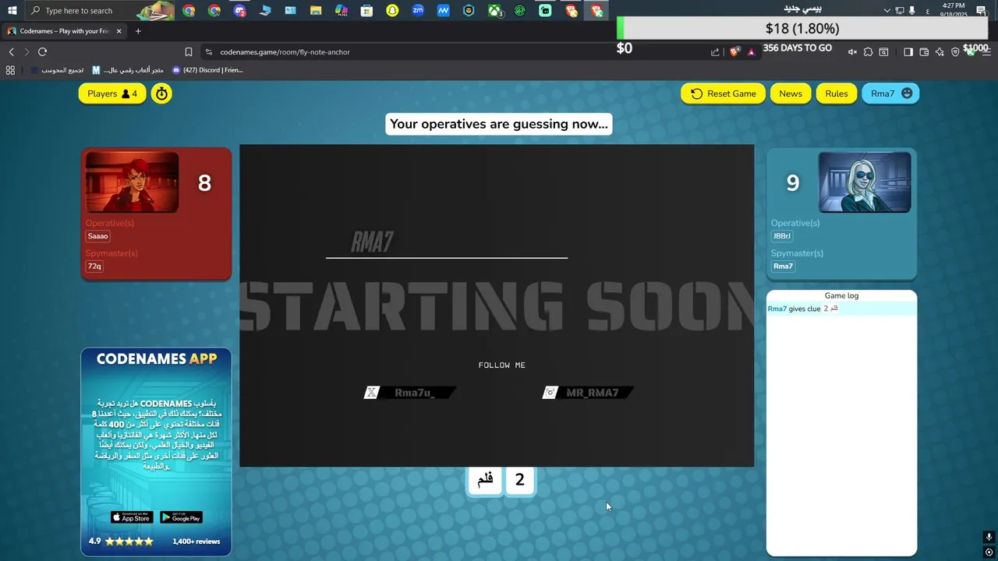
Task: Open the Brave VPN shield icon
Action: pyautogui.click(x=955, y=52)
